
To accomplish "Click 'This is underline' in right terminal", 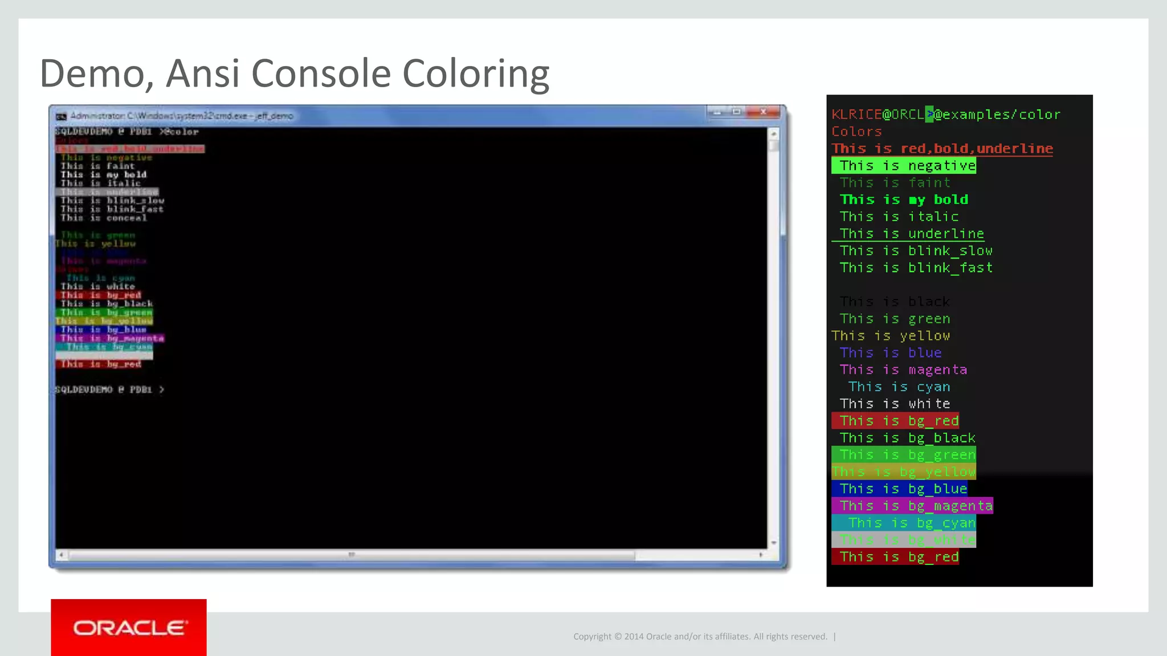I will click(x=908, y=234).
